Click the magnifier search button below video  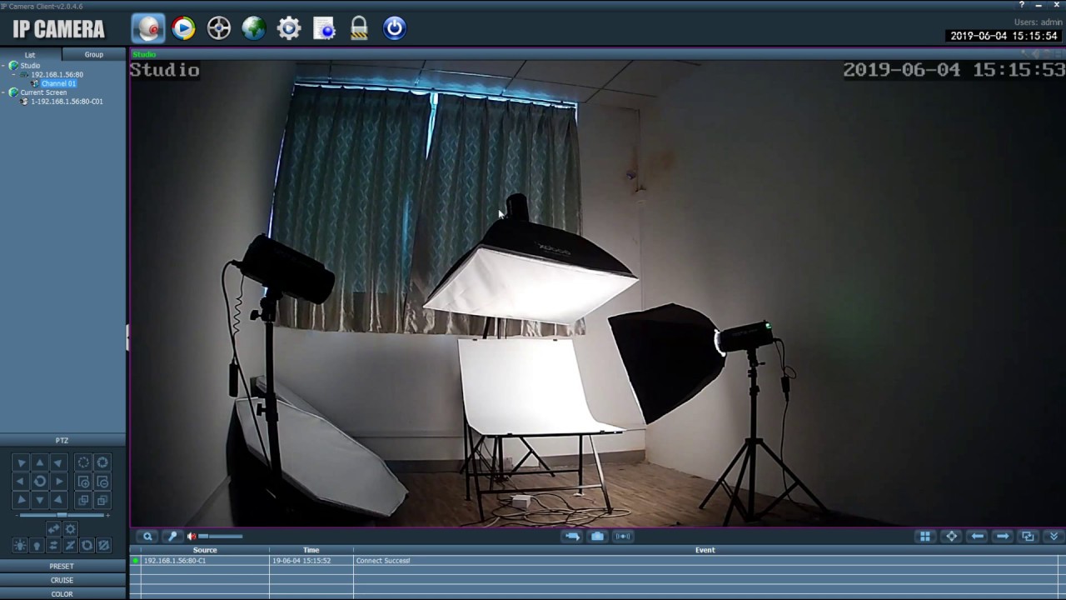click(x=147, y=537)
